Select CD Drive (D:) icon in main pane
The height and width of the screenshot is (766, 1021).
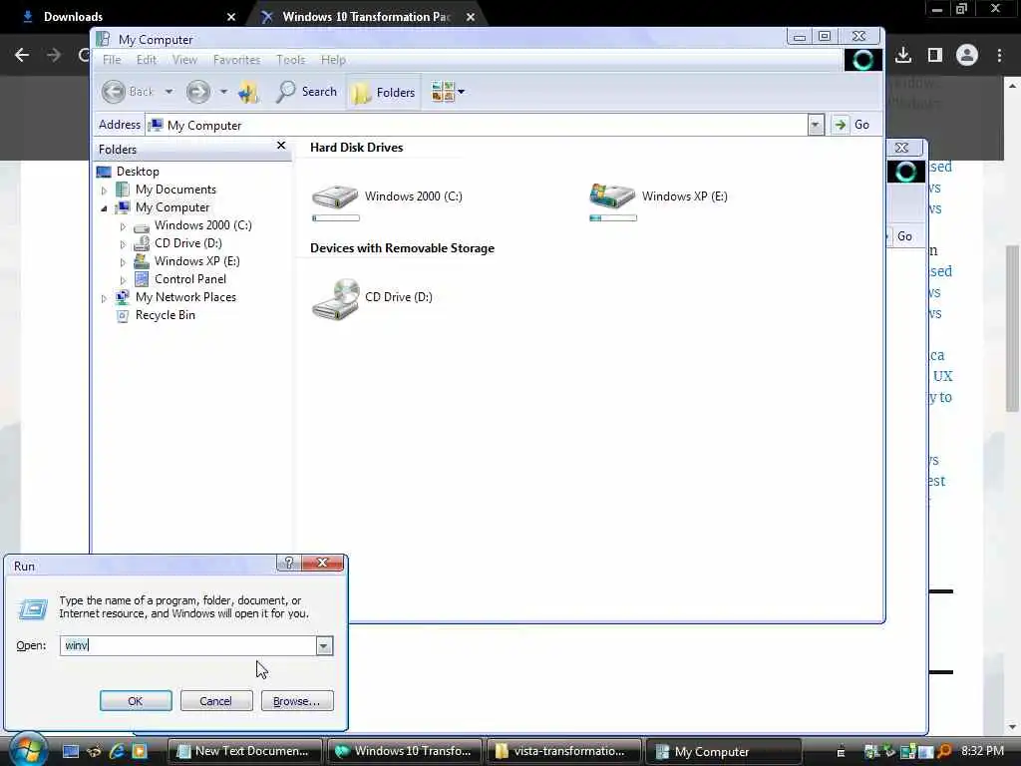click(335, 299)
